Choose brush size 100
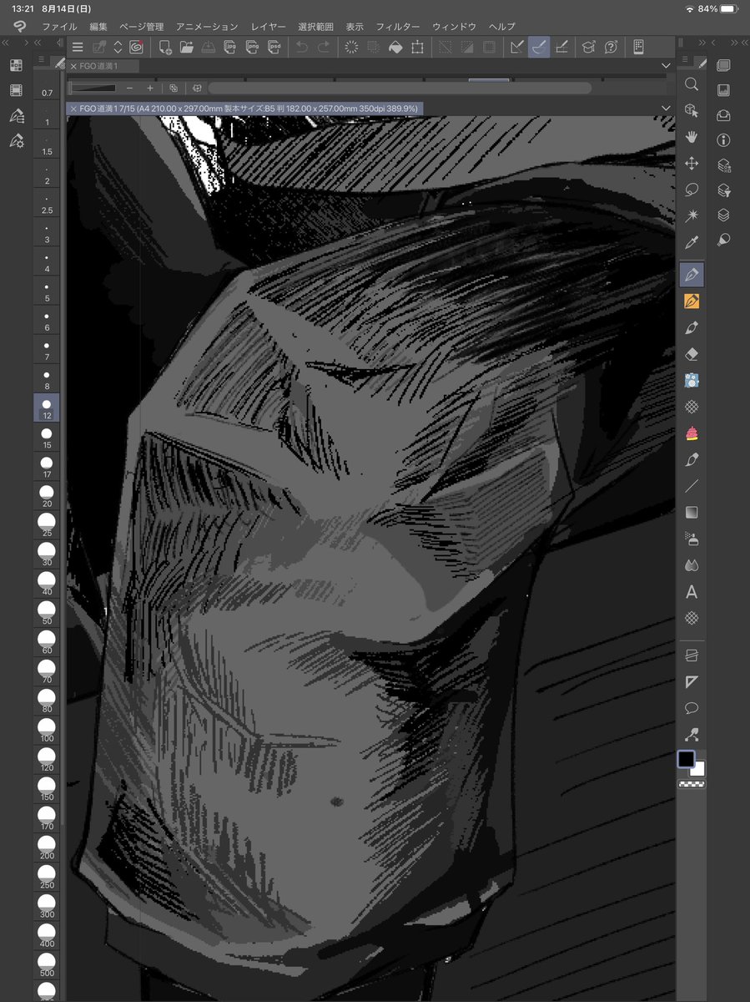This screenshot has width=750, height=1002. point(47,729)
